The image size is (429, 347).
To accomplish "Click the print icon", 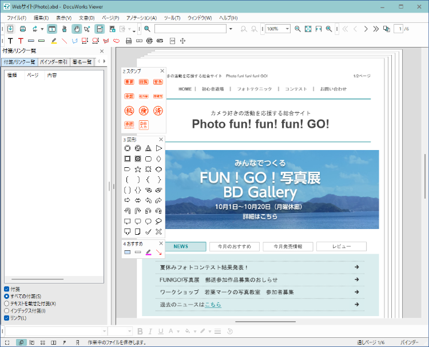I will click(x=23, y=29).
